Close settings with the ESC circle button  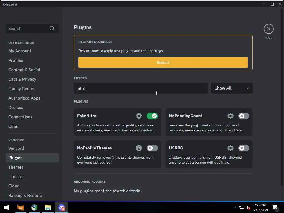point(268,29)
